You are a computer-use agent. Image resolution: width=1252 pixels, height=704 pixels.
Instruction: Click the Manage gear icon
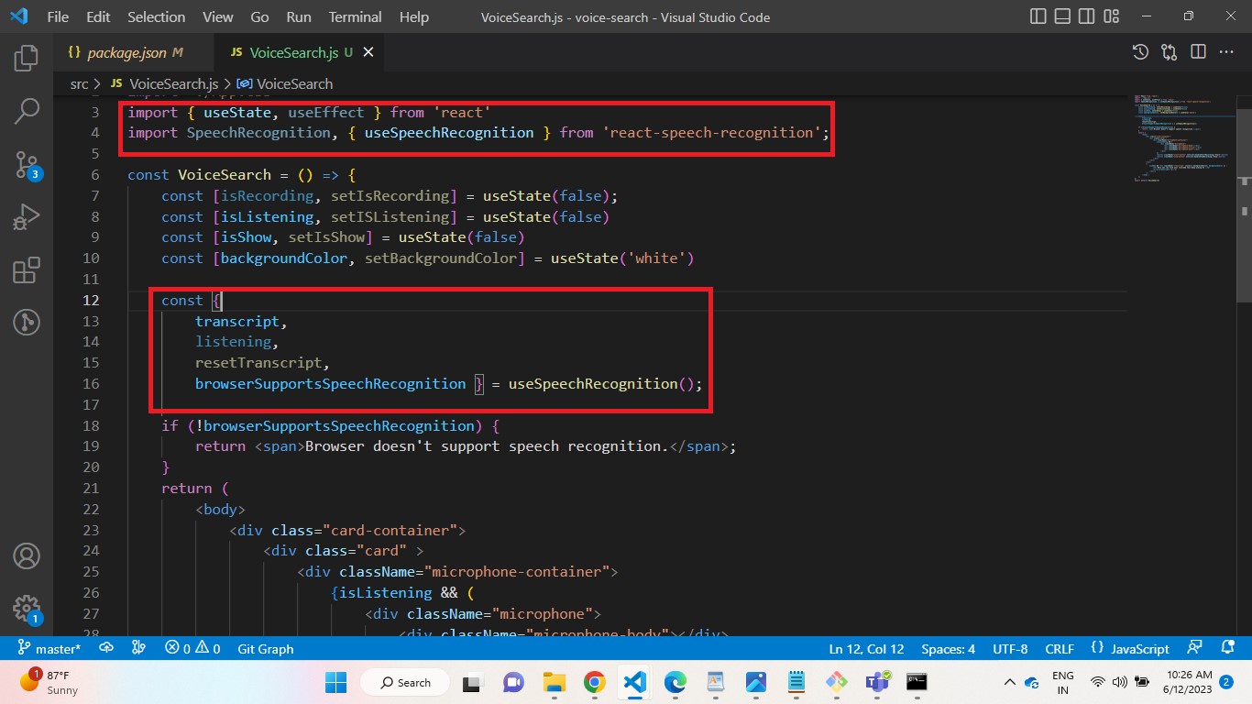[x=27, y=608]
